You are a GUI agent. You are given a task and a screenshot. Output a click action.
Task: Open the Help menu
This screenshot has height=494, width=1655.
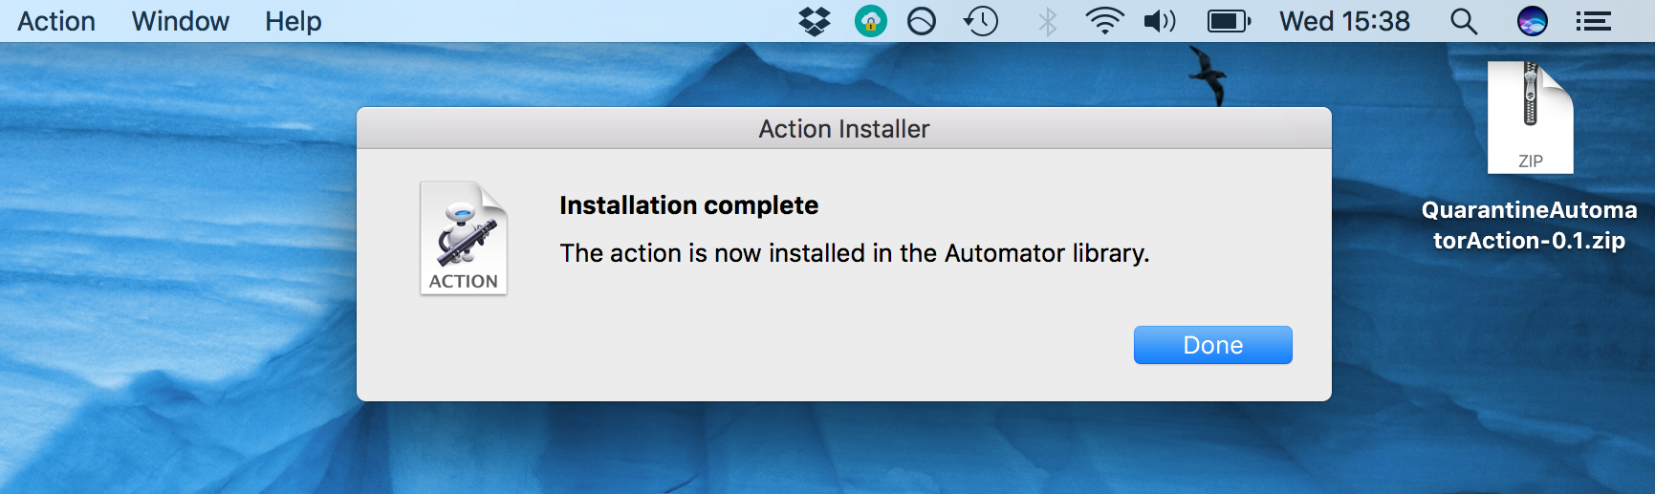[293, 21]
